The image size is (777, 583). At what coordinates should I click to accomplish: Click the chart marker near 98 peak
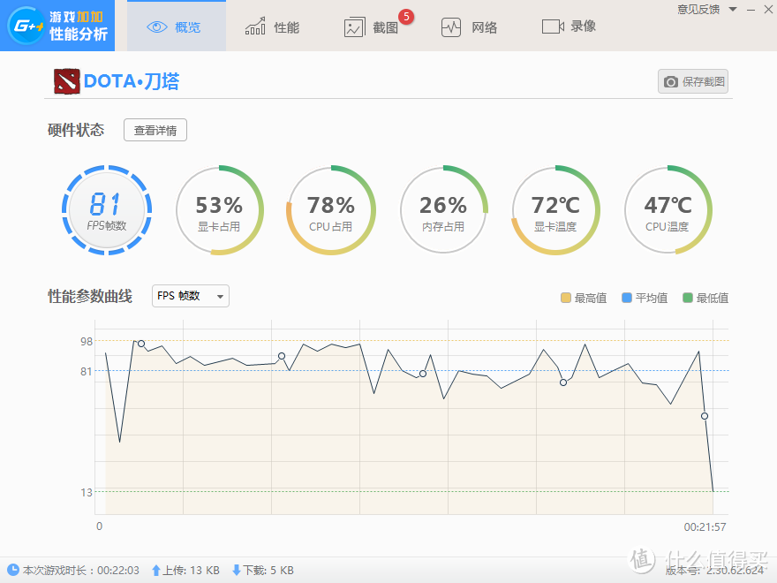tap(141, 344)
